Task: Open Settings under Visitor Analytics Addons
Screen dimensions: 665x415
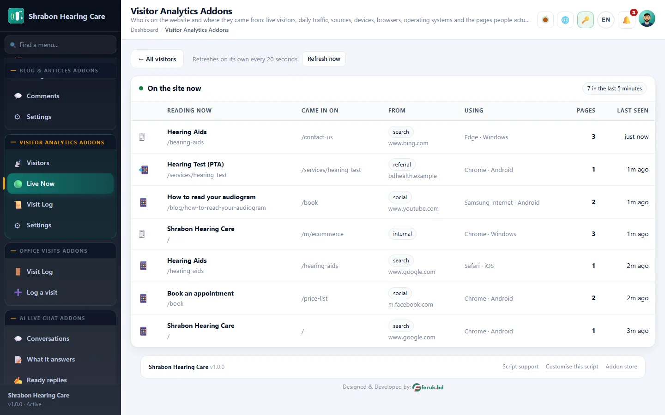Action: pyautogui.click(x=60, y=225)
